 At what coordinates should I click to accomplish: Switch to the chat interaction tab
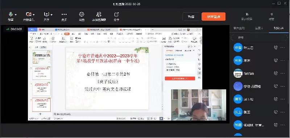pyautogui.click(x=239, y=28)
